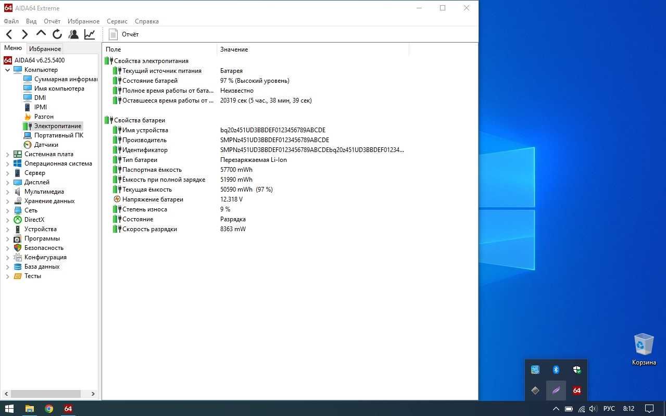This screenshot has width=666, height=416.
Task: Go forward with the right arrow toolbar icon
Action: point(24,34)
